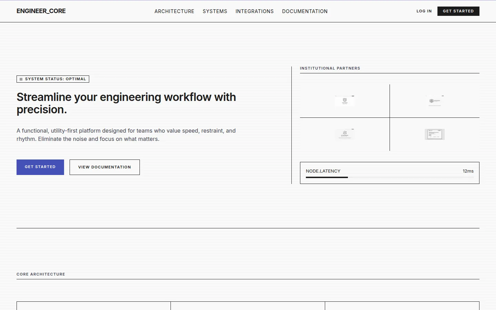Click the "A functional, utility-first platform" paragraph

(126, 135)
